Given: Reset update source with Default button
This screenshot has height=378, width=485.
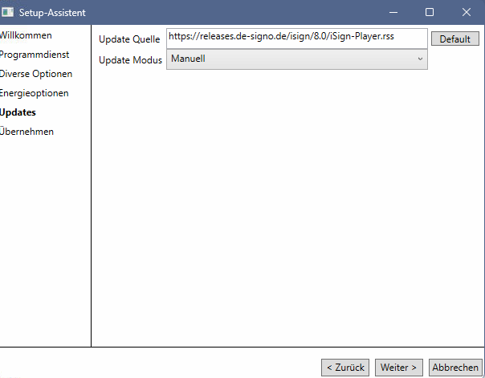Looking at the screenshot, I should click(x=455, y=39).
